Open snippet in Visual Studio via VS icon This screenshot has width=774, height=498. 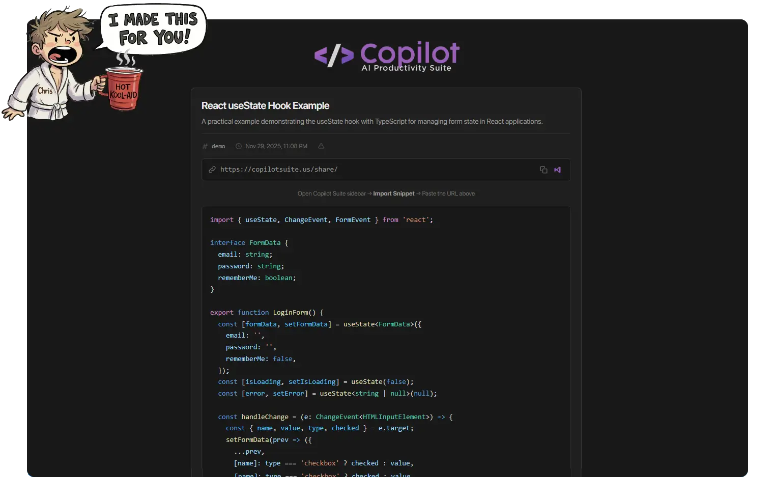pos(558,170)
